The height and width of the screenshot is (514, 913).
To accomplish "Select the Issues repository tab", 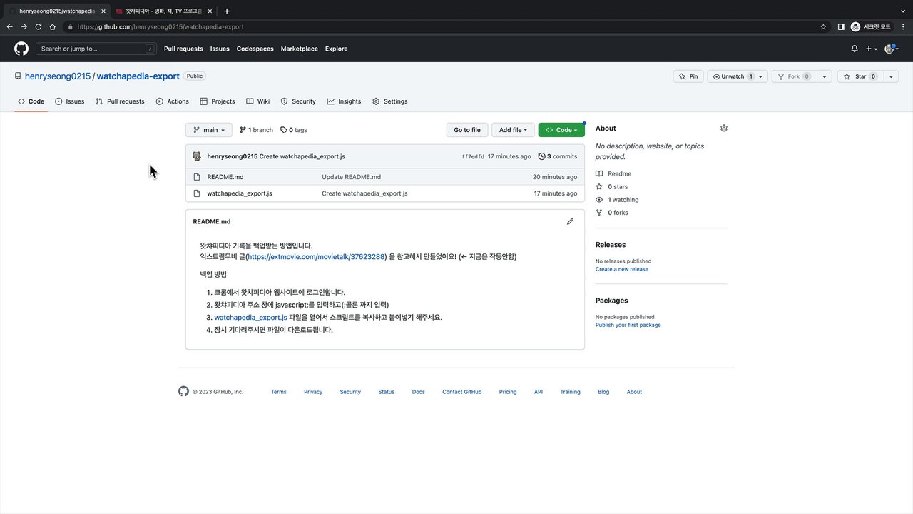I will (x=70, y=101).
